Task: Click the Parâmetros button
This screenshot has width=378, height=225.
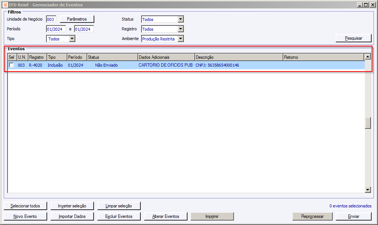Action: [77, 19]
